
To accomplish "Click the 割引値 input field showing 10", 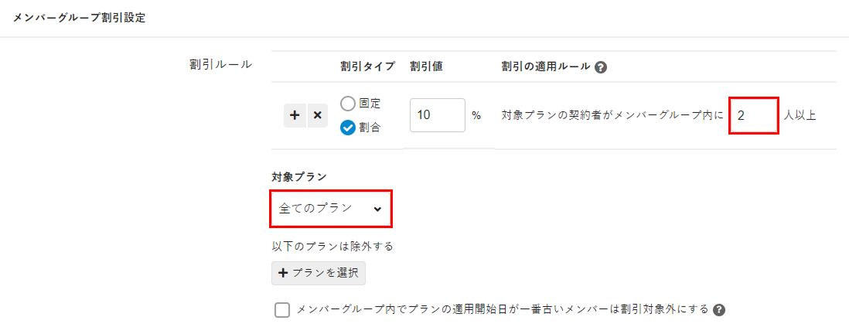I will (437, 115).
